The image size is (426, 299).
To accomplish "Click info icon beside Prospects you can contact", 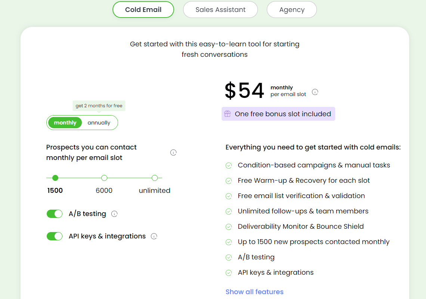I will tap(173, 152).
